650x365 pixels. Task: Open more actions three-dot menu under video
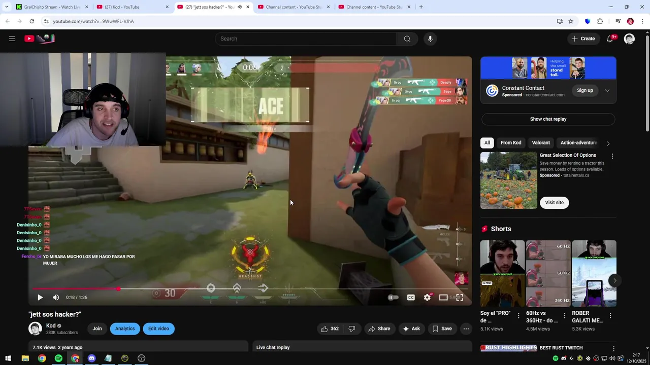(x=466, y=328)
